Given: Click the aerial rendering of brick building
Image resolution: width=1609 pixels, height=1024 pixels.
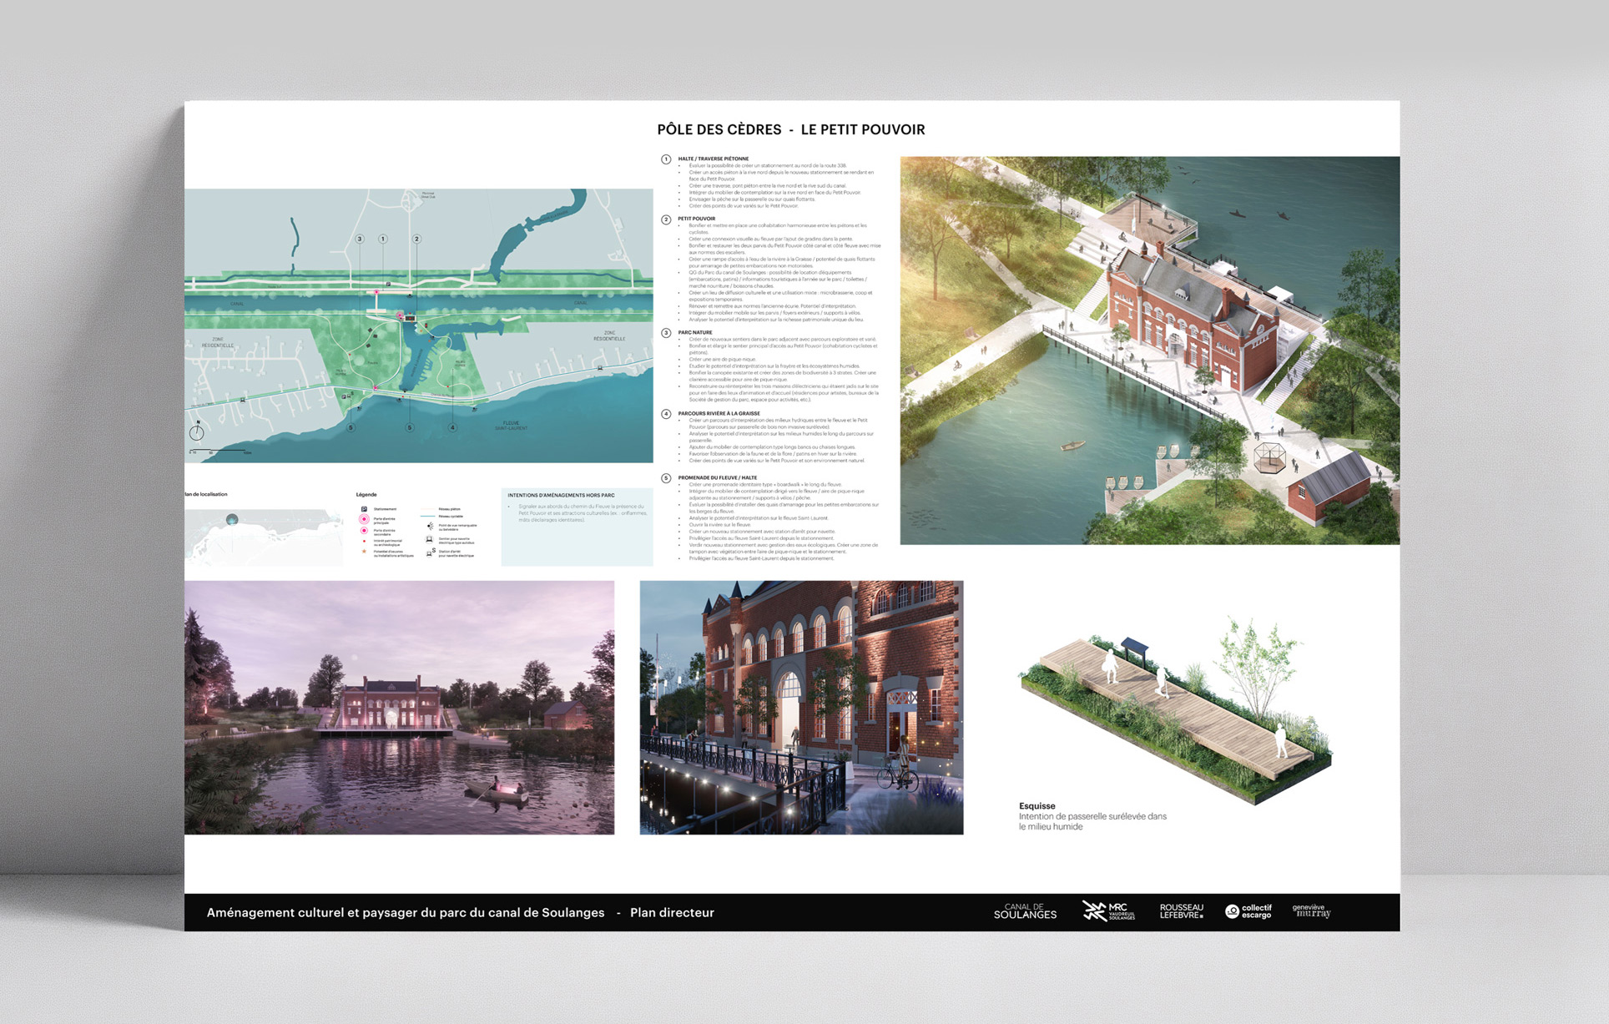Looking at the screenshot, I should [1149, 351].
